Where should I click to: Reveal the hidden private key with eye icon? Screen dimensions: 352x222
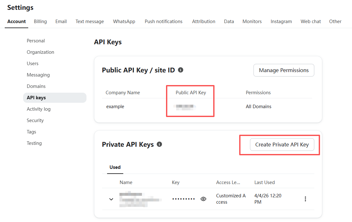click(203, 199)
